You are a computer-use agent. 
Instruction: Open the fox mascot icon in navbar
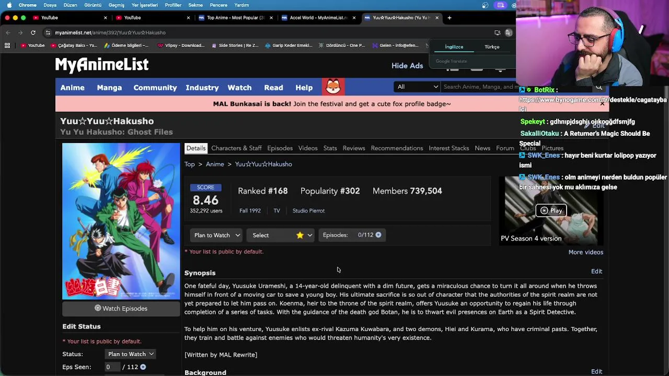pyautogui.click(x=333, y=87)
